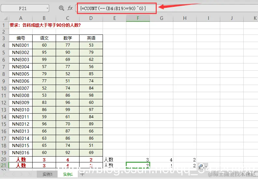
Task: Select the 语文 header cell
Action: 44,38
